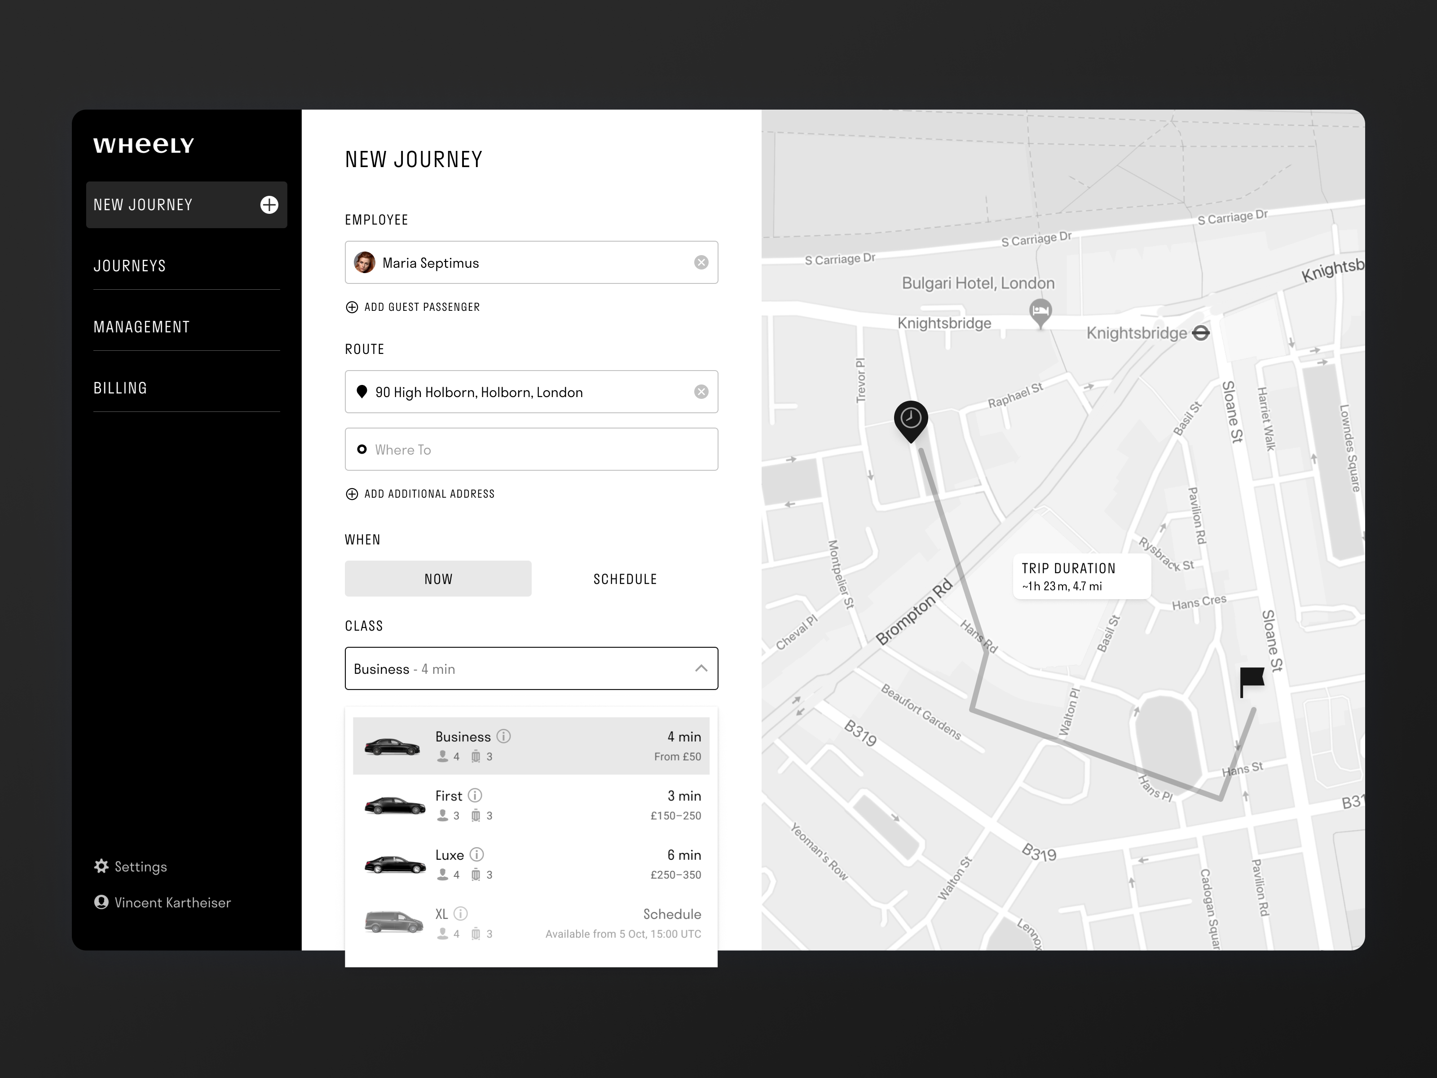The height and width of the screenshot is (1078, 1437).
Task: Click the Luxe car thumbnail
Action: coord(394,865)
